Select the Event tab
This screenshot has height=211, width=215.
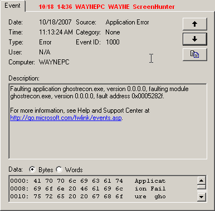coord(12,6)
